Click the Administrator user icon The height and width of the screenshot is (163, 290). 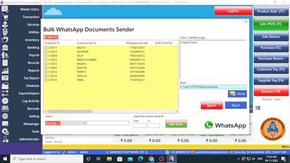coord(5,139)
